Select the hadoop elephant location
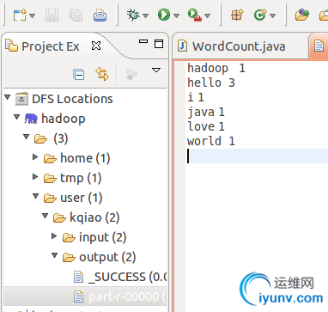328x312 pixels. pos(55,119)
